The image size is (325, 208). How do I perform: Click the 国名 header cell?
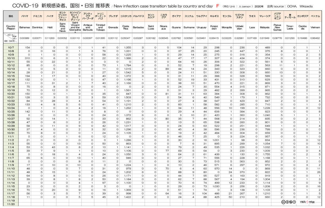[x=11, y=16]
